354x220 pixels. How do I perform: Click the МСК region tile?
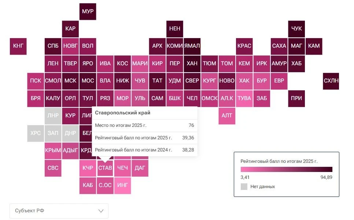tap(70, 81)
